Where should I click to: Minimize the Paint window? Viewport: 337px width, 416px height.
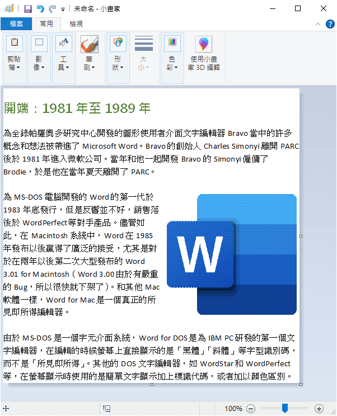tap(273, 8)
